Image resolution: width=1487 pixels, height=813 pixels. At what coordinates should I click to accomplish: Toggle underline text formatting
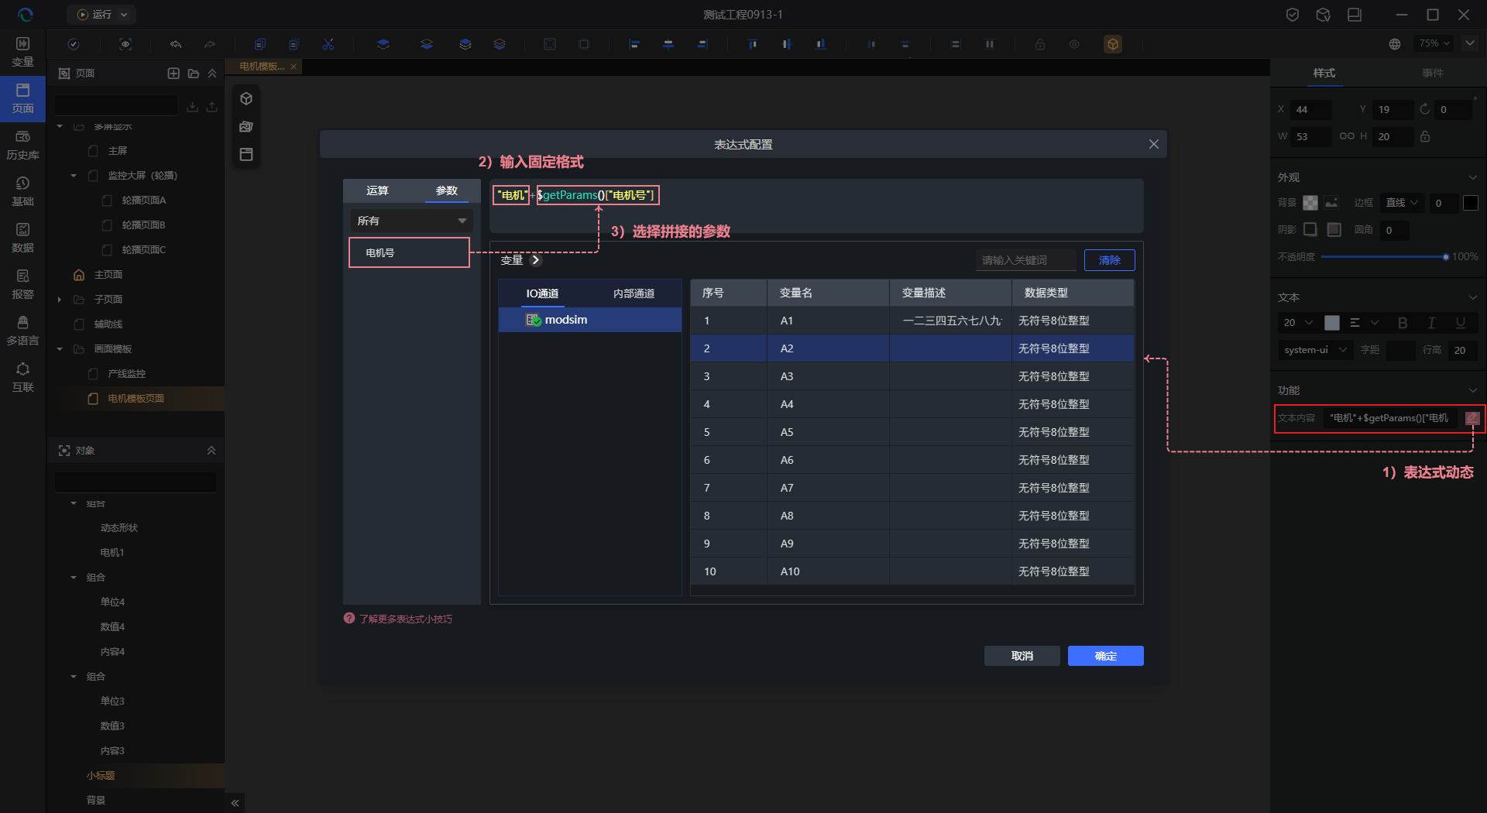coord(1460,323)
